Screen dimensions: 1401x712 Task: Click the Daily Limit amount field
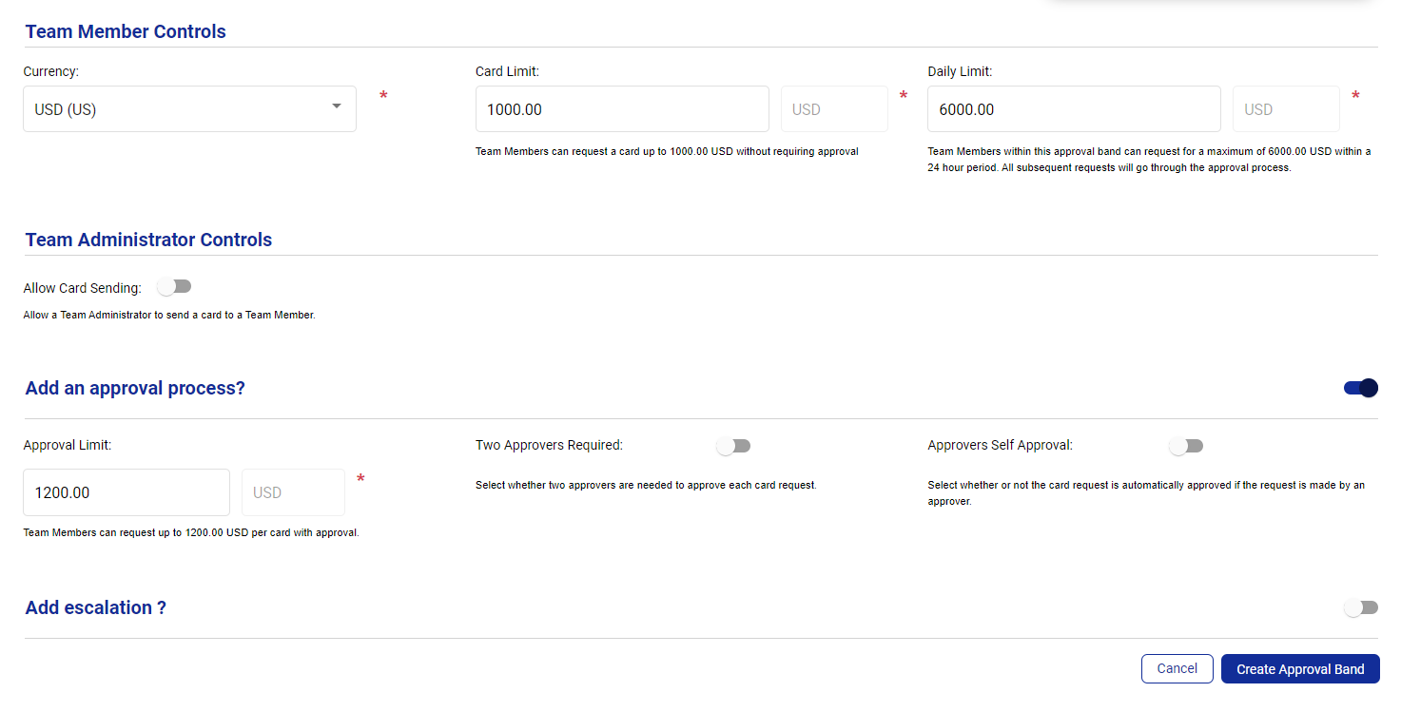point(1074,109)
